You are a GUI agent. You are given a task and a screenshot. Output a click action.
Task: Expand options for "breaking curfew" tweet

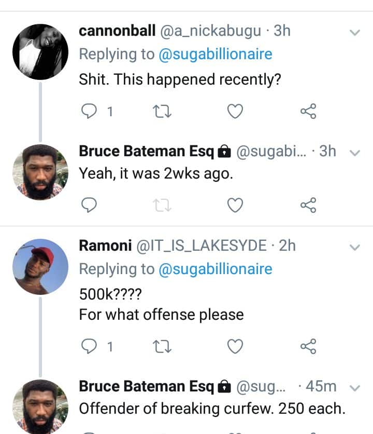click(x=355, y=387)
